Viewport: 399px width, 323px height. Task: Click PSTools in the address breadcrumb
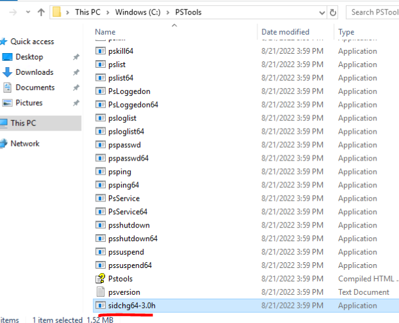pyautogui.click(x=188, y=12)
